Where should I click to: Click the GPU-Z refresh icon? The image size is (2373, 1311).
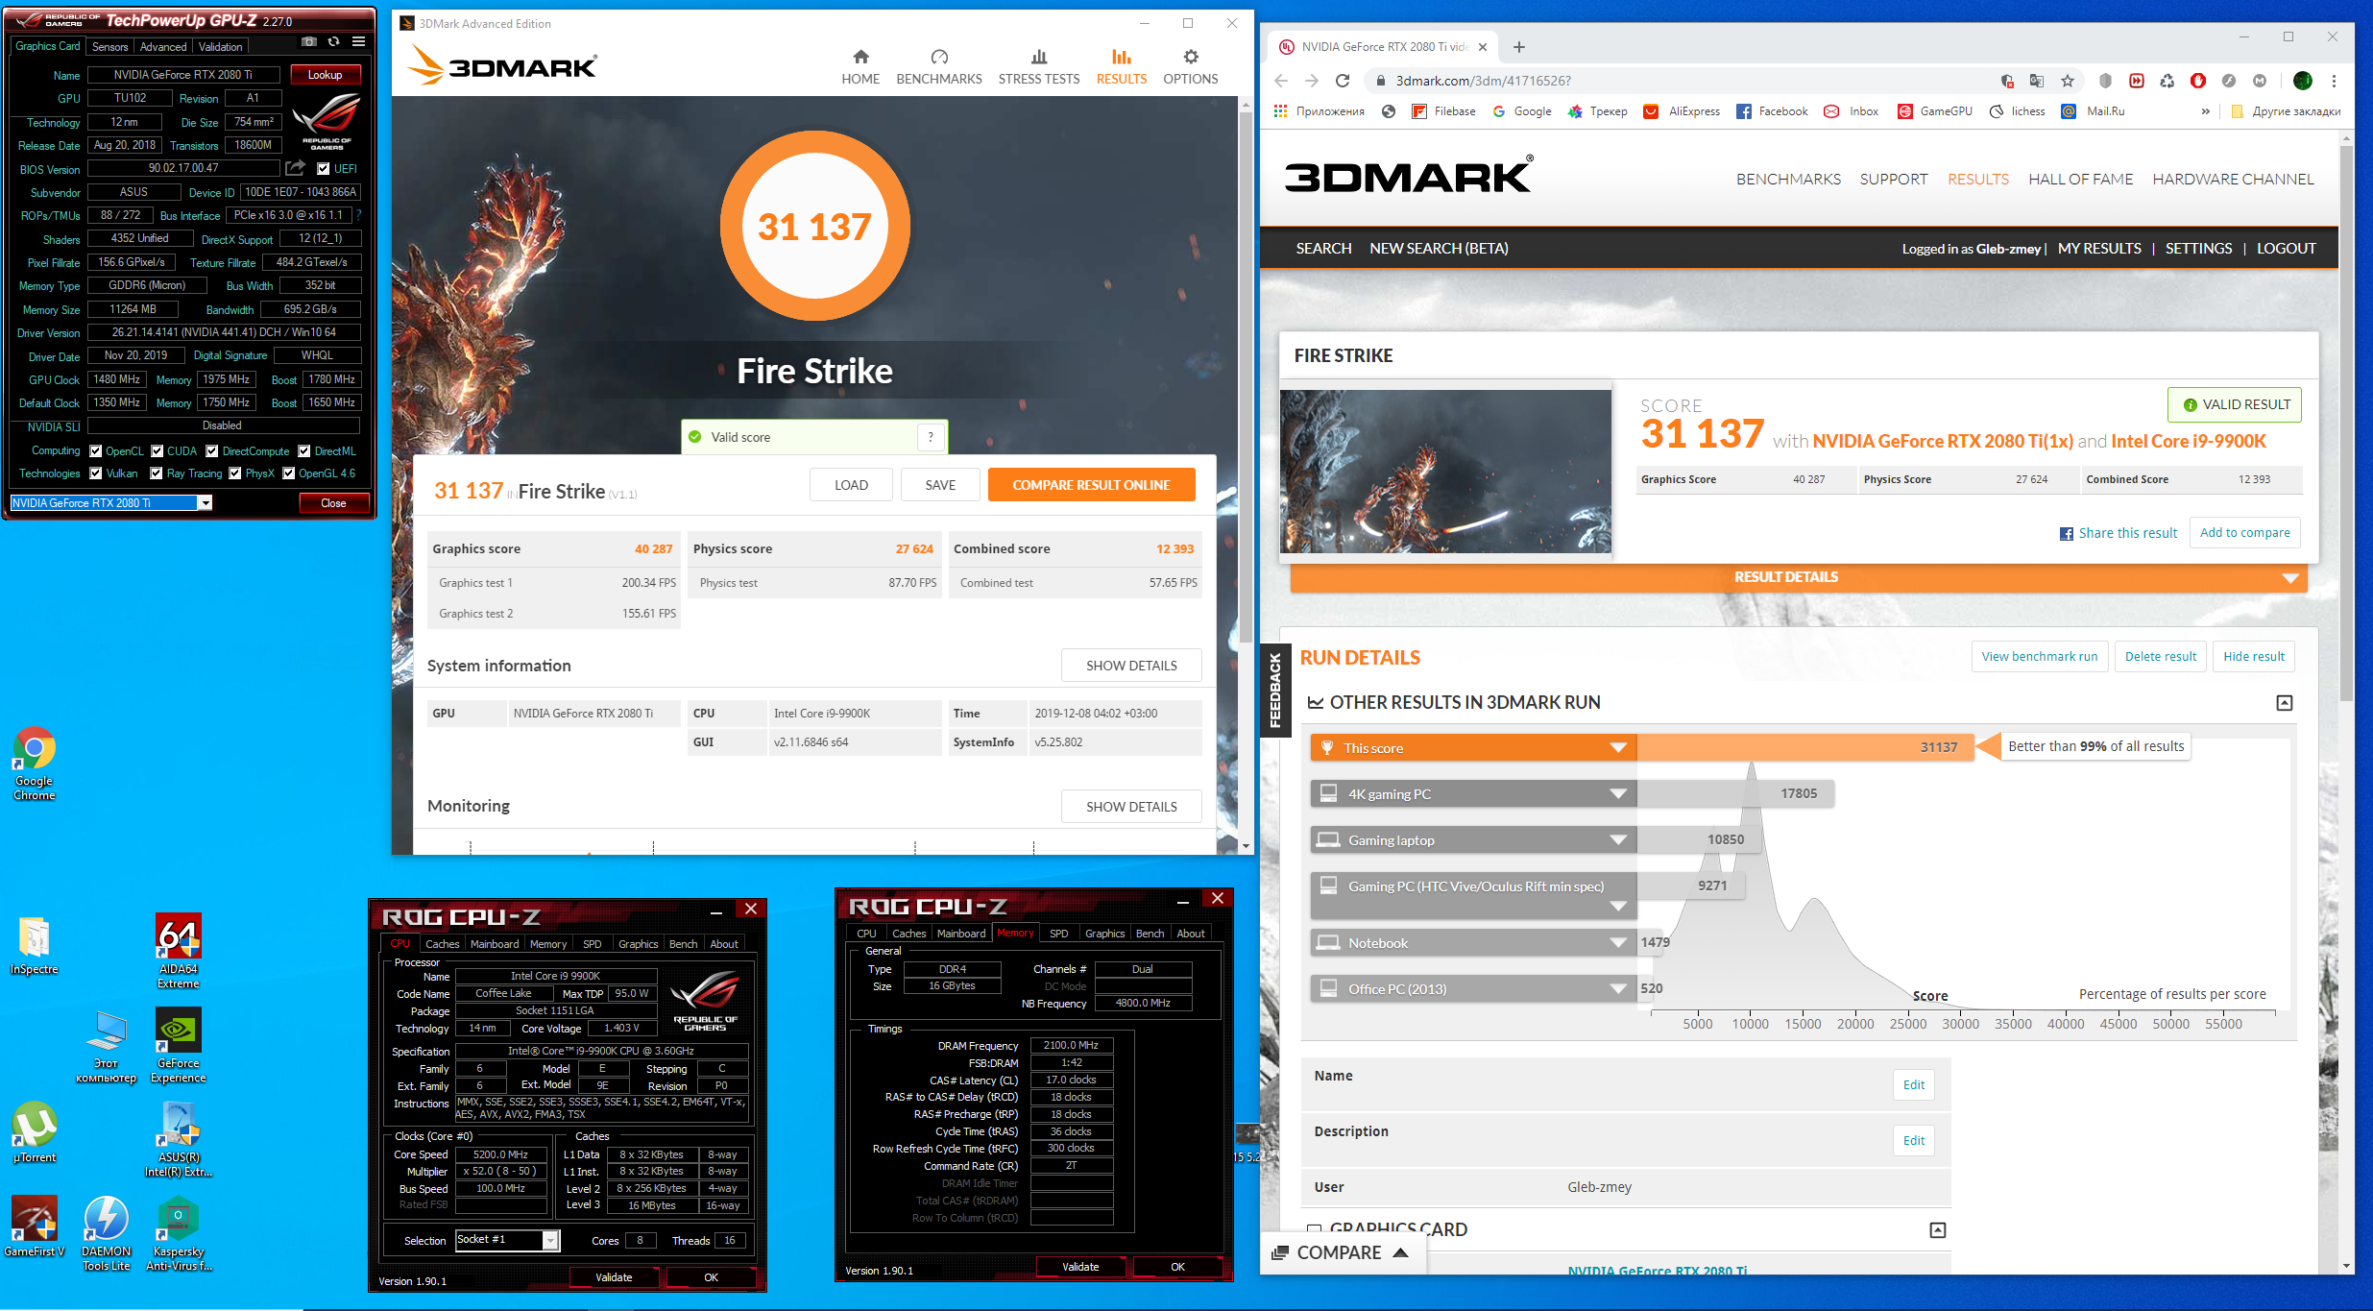333,42
